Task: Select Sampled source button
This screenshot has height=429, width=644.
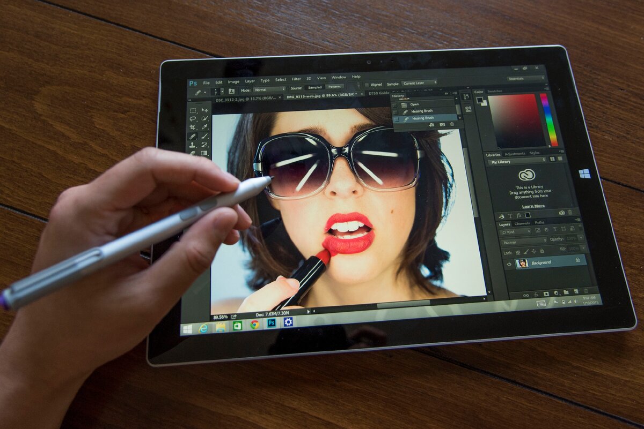Action: (315, 87)
